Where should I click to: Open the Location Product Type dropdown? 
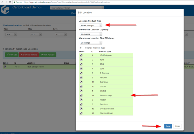click(x=91, y=25)
